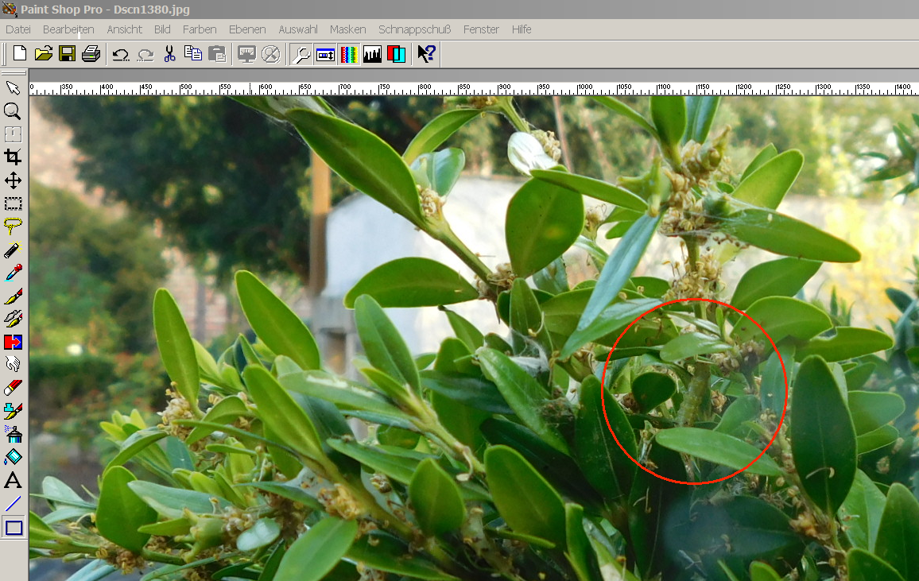Select the Flood Fill tool

point(13,457)
